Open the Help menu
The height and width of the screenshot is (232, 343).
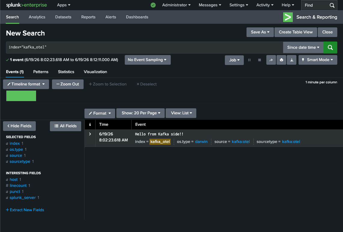click(288, 5)
